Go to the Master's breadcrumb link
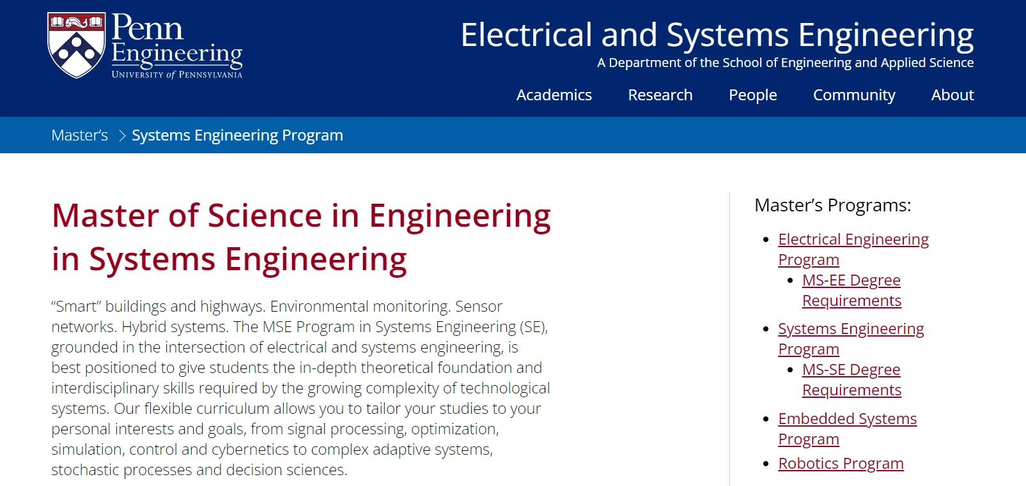The image size is (1026, 486). coord(79,135)
